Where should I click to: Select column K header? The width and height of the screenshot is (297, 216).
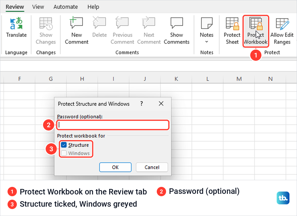point(176,79)
